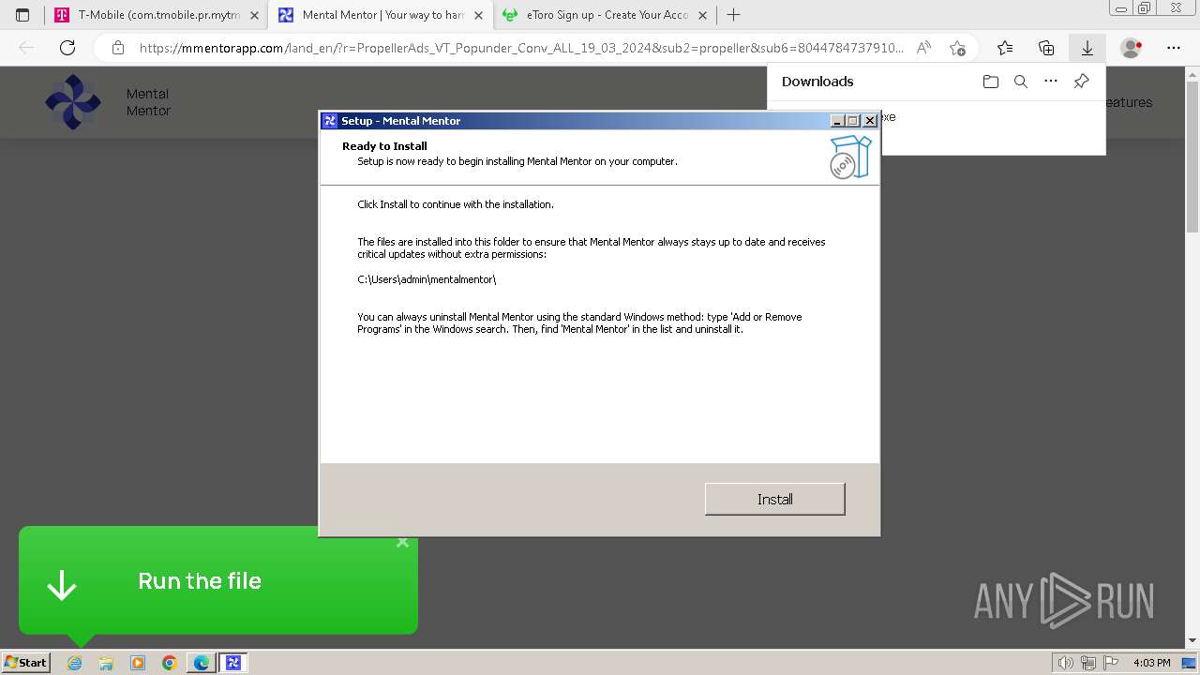Open volume control in system tray
The height and width of the screenshot is (675, 1200).
[1066, 663]
